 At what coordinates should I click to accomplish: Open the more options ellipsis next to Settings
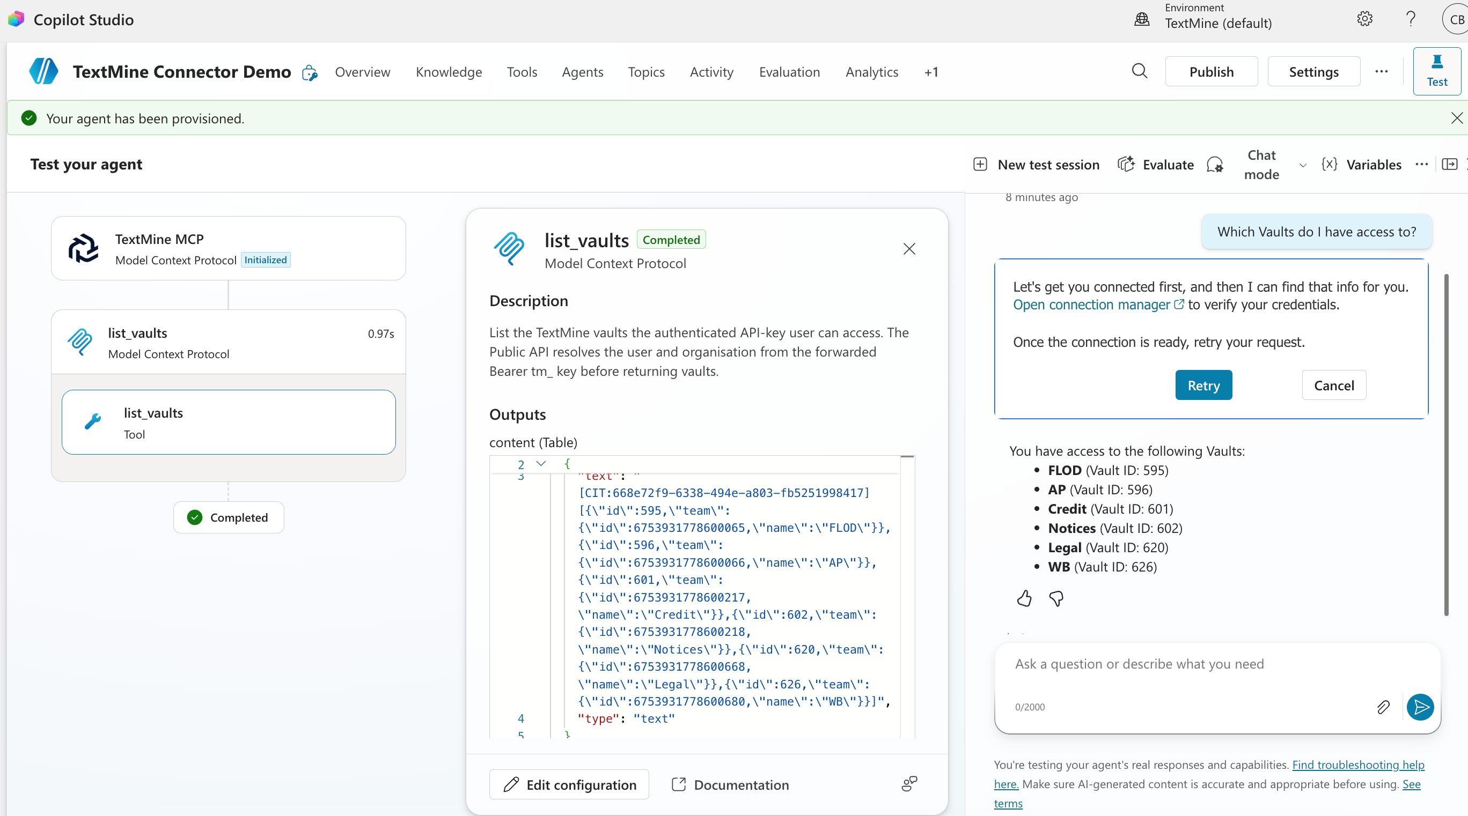(1381, 71)
